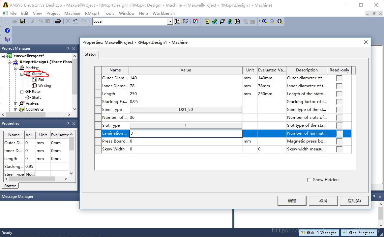The image size is (384, 237).
Task: Collapse the RMxprtDesign1 tree node
Action: [x=9, y=62]
